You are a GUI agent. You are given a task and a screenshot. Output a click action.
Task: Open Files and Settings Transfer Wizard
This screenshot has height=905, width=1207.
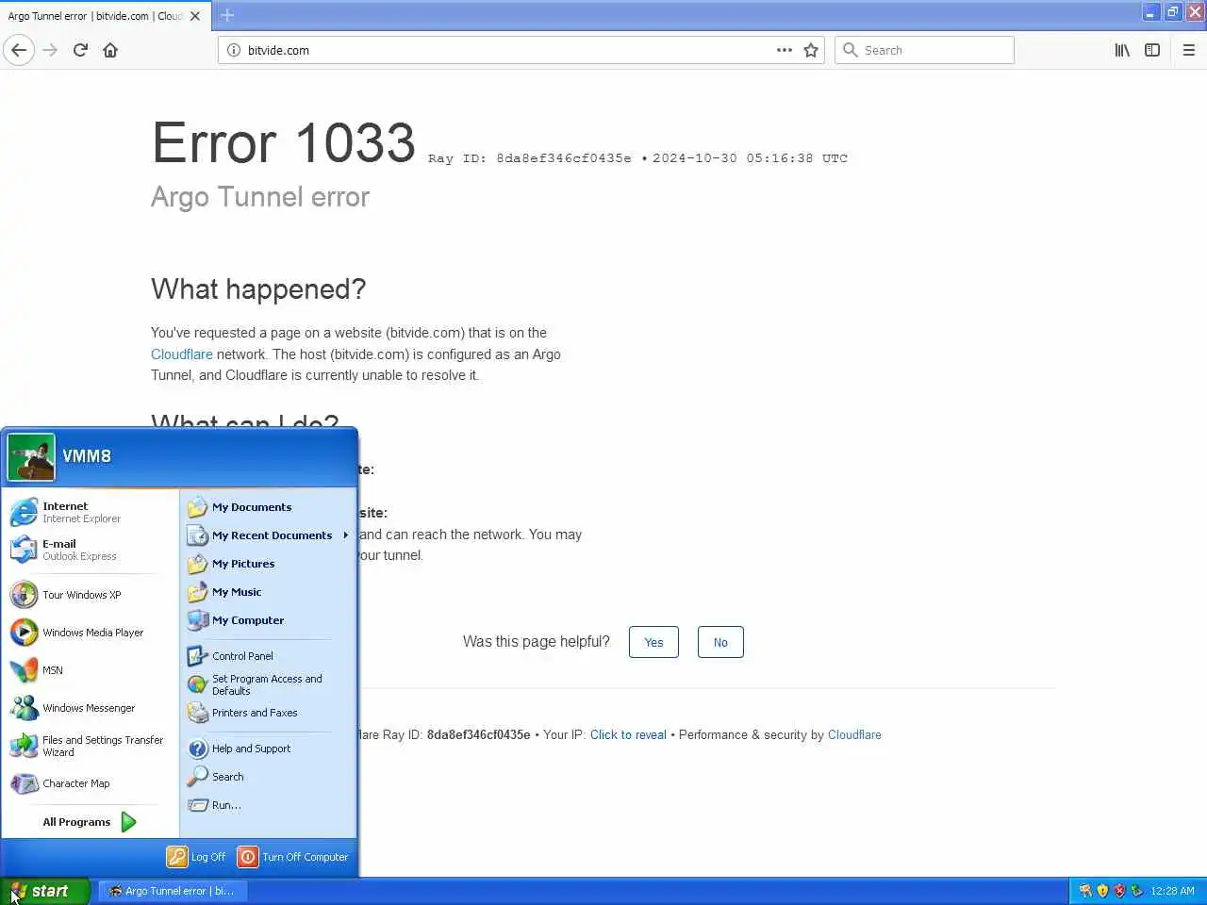pos(90,746)
